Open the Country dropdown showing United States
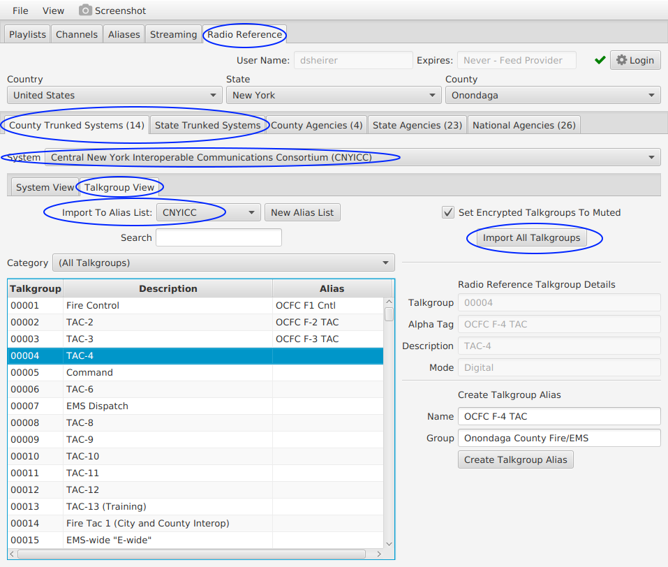 [114, 95]
